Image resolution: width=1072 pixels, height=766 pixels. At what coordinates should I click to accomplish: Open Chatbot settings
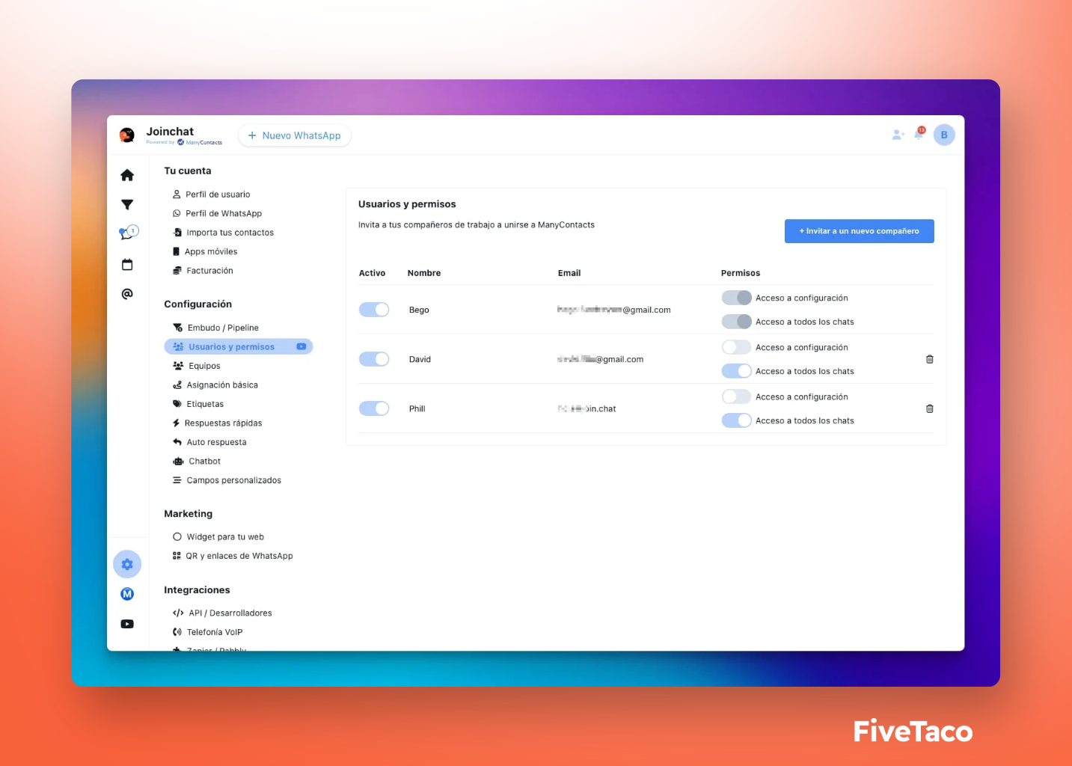coord(197,462)
